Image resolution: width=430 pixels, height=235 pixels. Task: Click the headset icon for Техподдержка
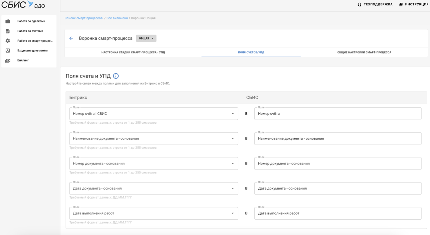359,5
